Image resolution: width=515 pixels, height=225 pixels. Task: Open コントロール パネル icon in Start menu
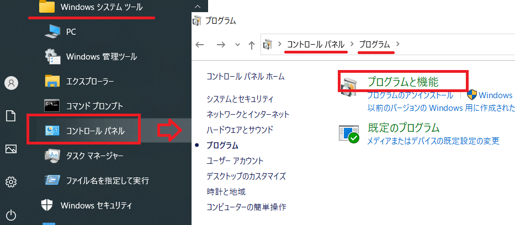[x=52, y=131]
